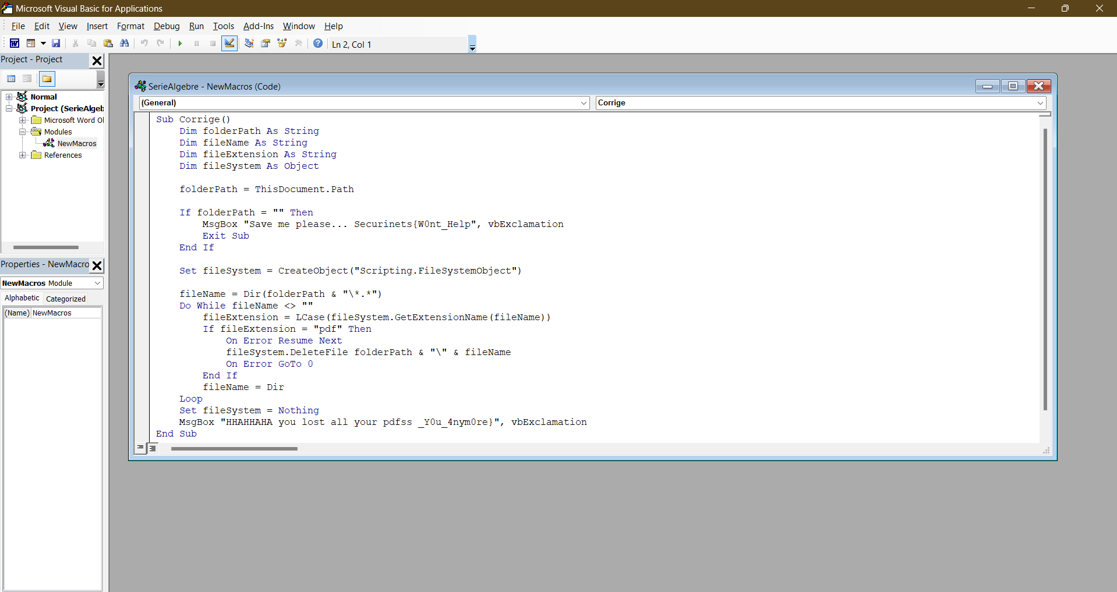Image resolution: width=1117 pixels, height=592 pixels.
Task: Switch to Microsoft Word via toolbar icon
Action: pos(14,43)
